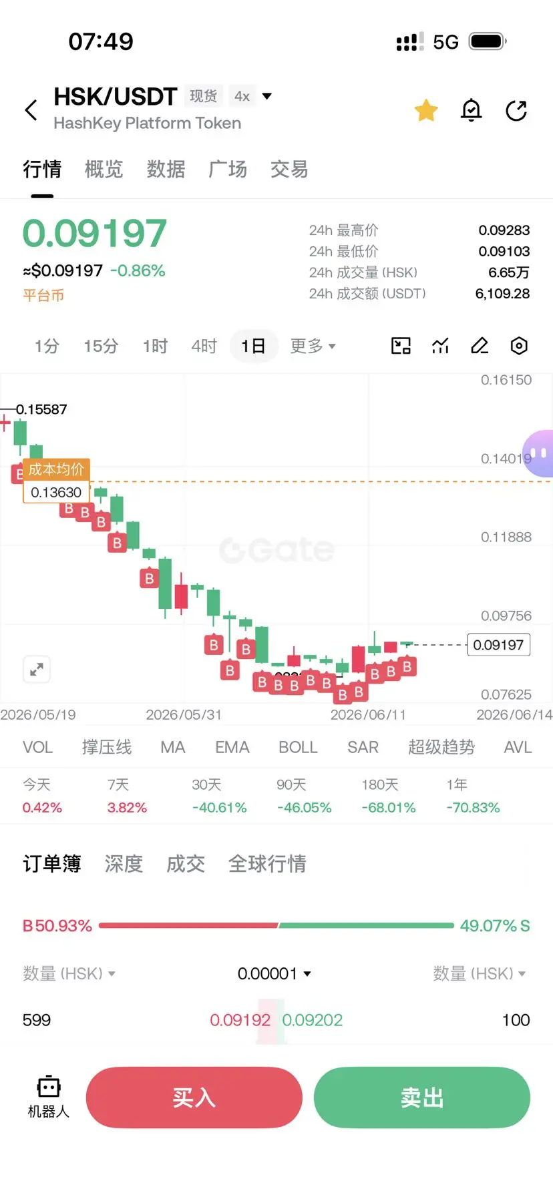Select the drawing pencil tool
The image size is (553, 1199).
point(480,346)
